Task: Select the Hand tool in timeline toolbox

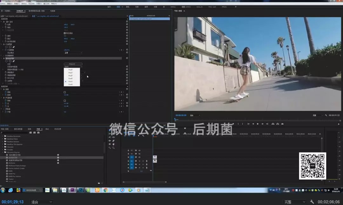Action: click(113, 144)
